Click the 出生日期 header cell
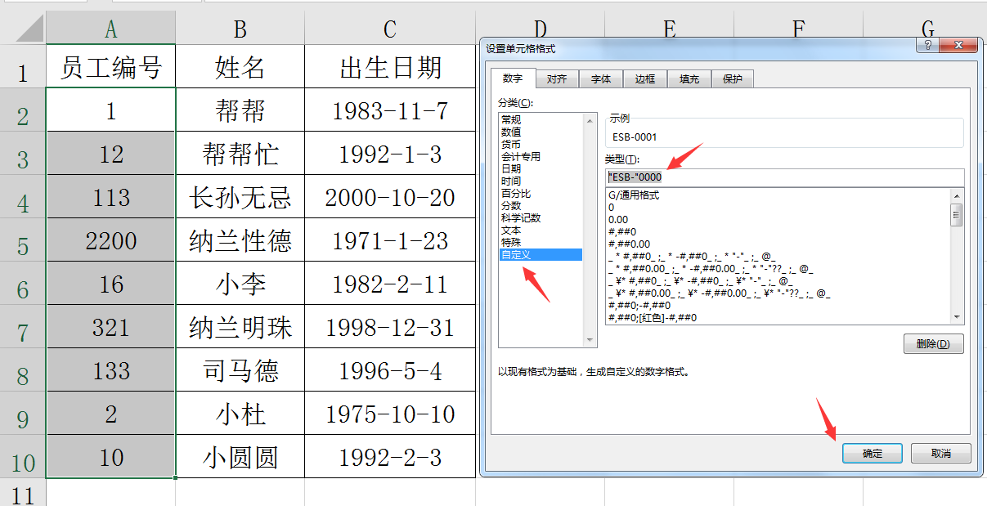This screenshot has height=506, width=987. tap(390, 66)
